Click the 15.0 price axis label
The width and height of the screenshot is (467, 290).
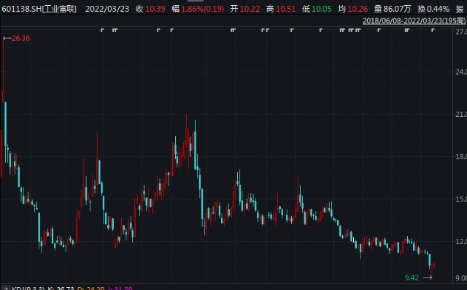461,199
